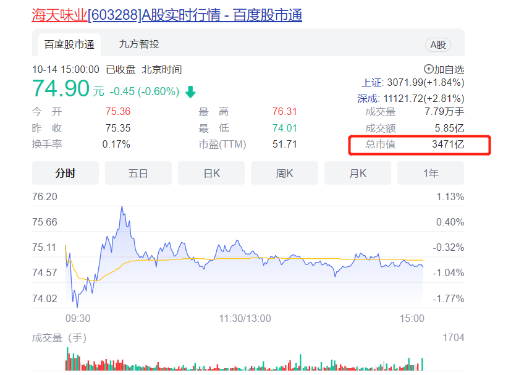
Task: Click the green down arrow price indicator
Action: 190,91
